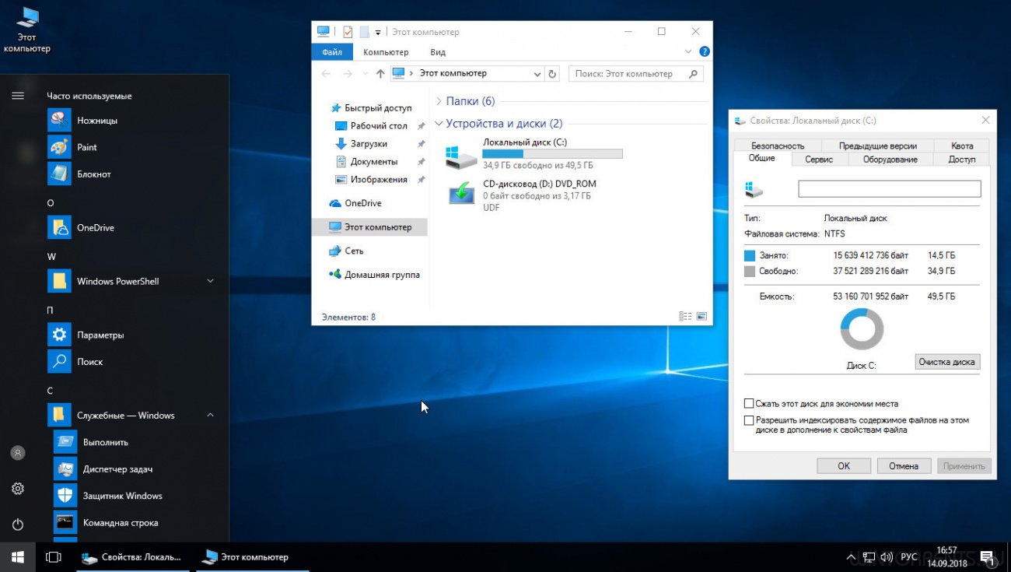Click the Очистка диска button
The height and width of the screenshot is (572, 1011).
click(946, 362)
